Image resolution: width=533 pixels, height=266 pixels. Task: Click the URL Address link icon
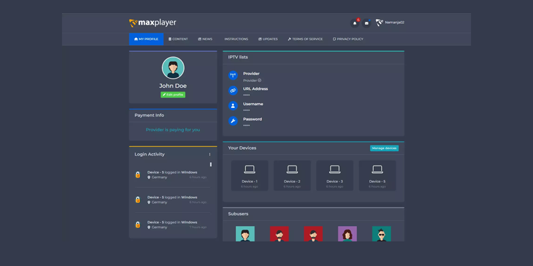tap(233, 90)
